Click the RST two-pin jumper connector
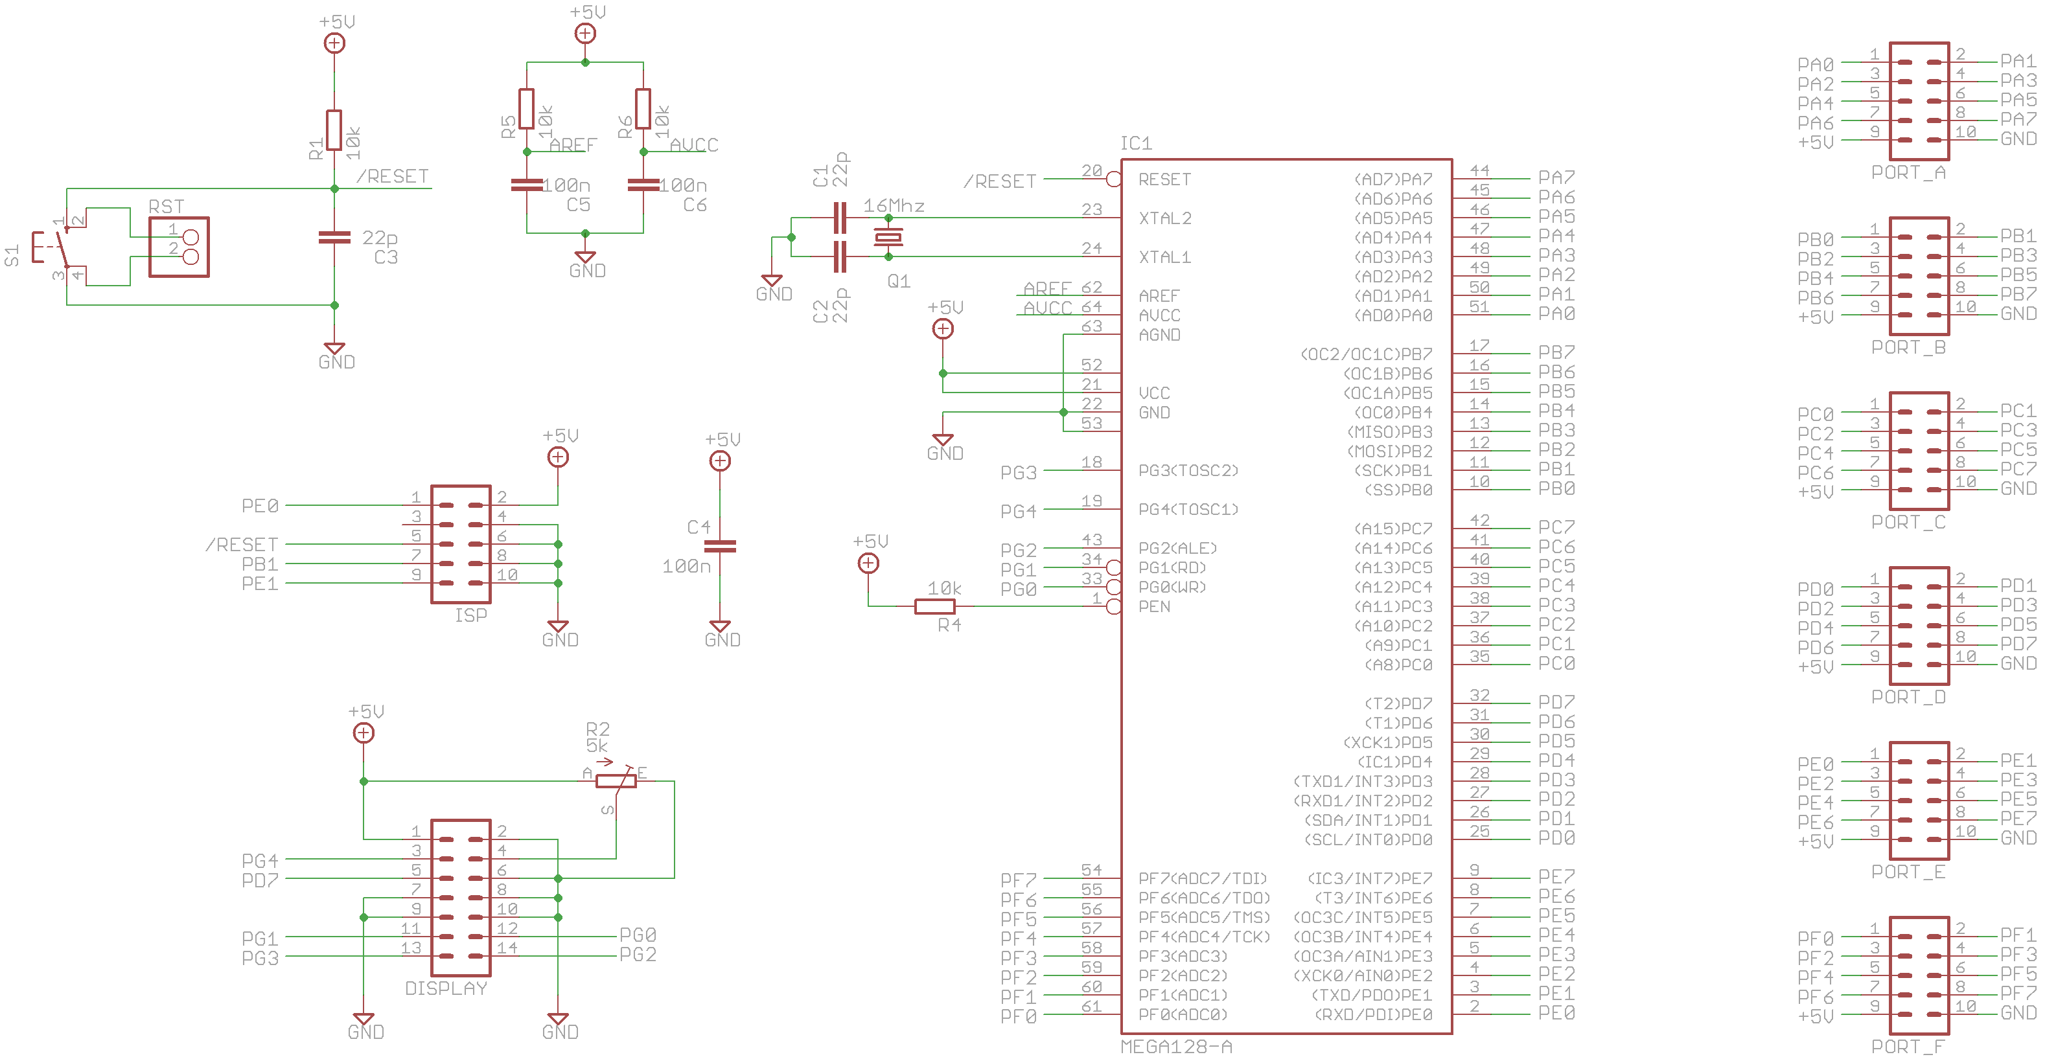Viewport: 2045px width, 1059px height. (179, 247)
